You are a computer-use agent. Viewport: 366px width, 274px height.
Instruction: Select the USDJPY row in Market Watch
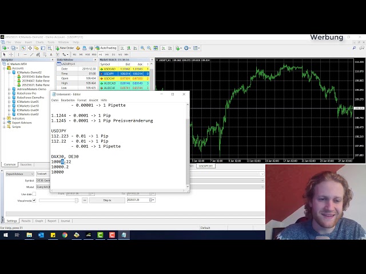pyautogui.click(x=109, y=74)
